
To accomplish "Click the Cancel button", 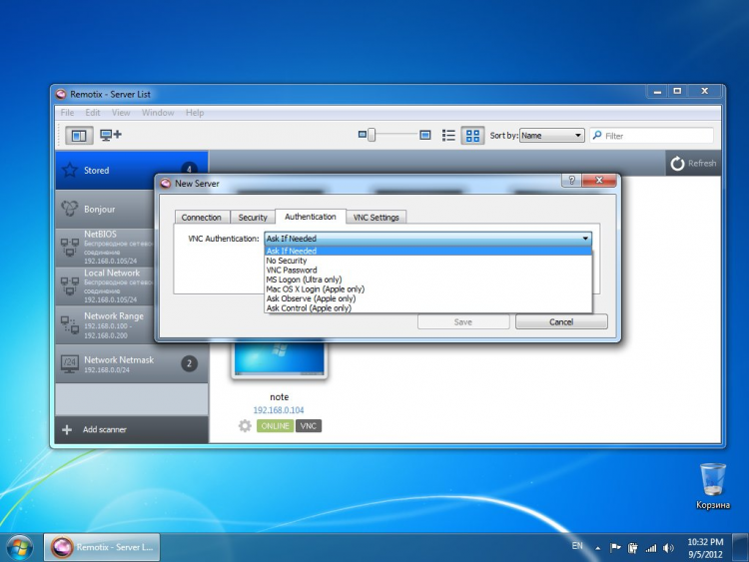I will [x=561, y=321].
